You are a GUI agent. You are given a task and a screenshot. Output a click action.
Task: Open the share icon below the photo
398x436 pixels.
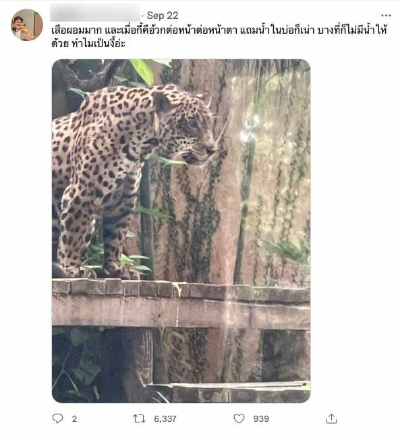(331, 418)
